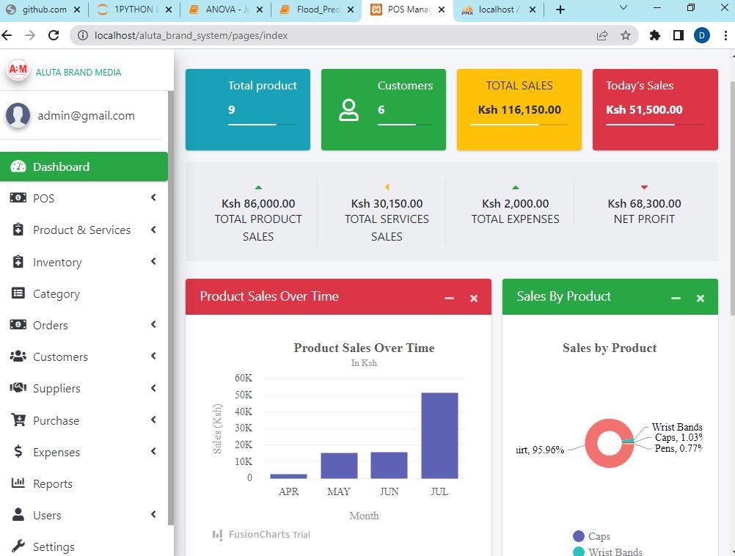Click the Inventory box icon
This screenshot has width=735, height=556.
click(17, 262)
